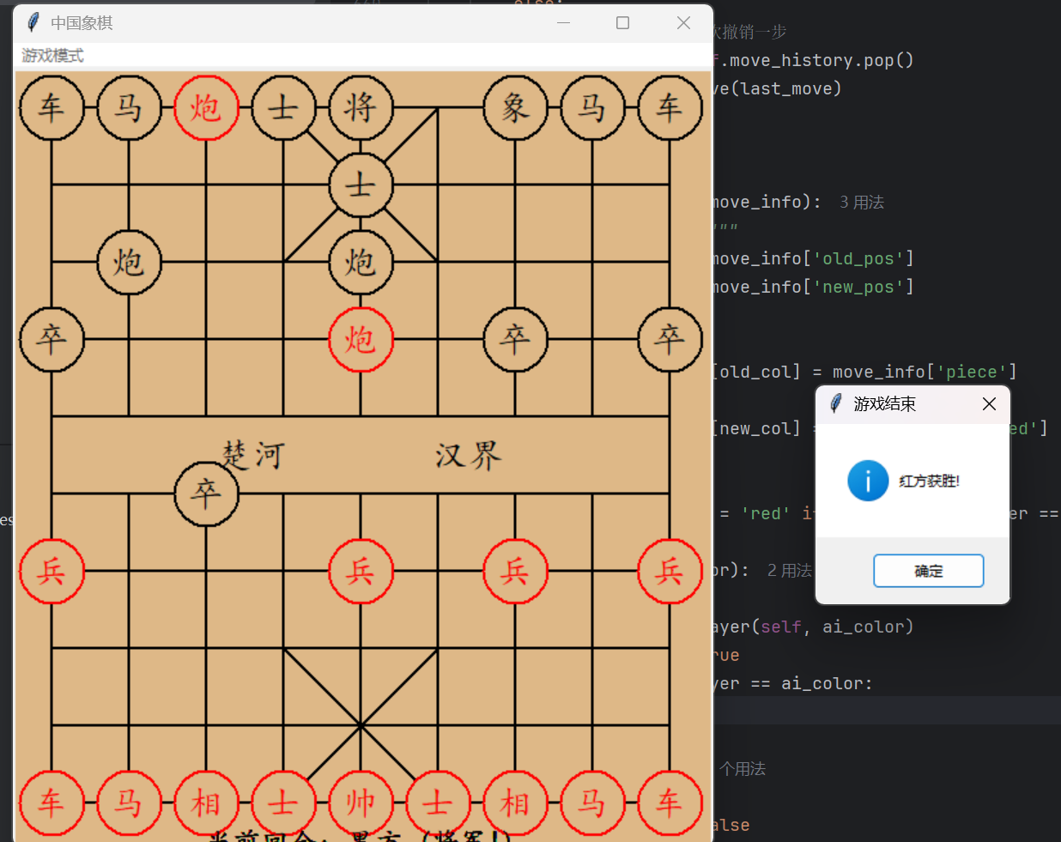The width and height of the screenshot is (1061, 842).
Task: Select the black 炮 on the left side
Action: pos(129,263)
